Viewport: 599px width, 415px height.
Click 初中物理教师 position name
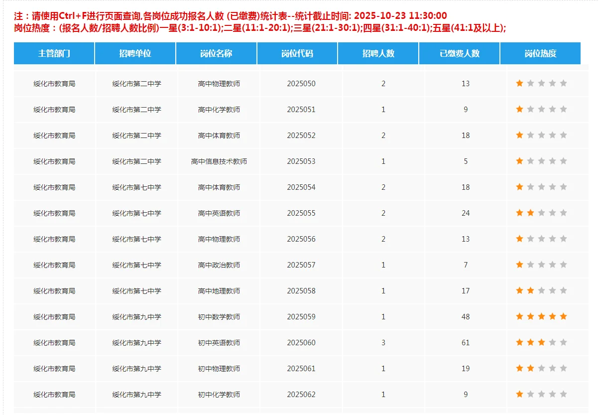tap(219, 369)
